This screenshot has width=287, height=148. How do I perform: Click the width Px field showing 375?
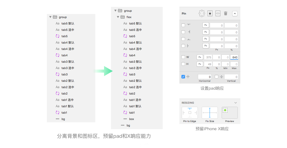208,57
